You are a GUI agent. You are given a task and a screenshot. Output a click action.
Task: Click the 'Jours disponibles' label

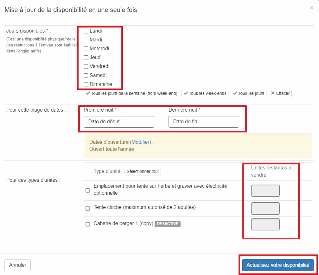point(28,31)
